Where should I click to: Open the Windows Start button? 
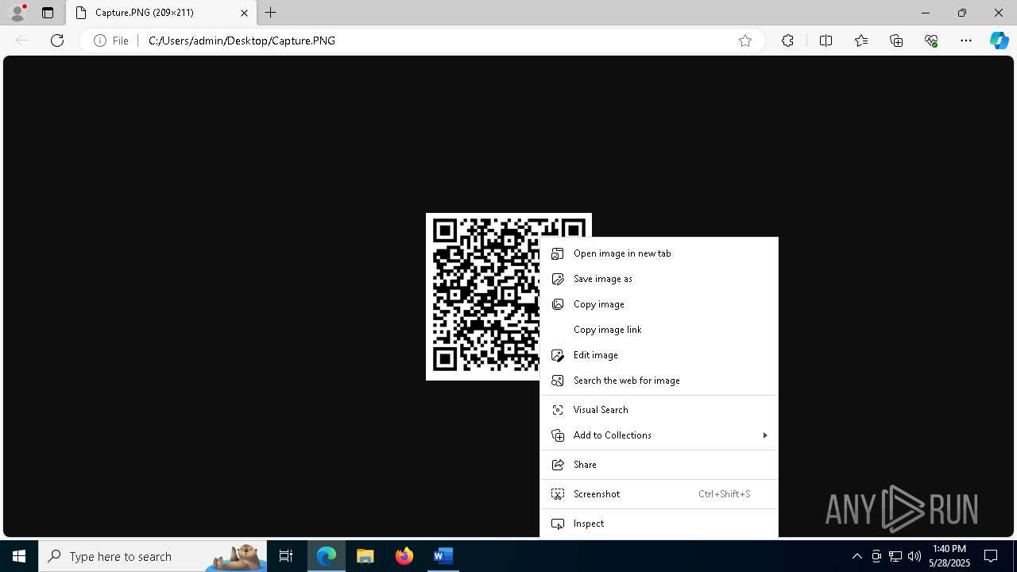click(19, 556)
